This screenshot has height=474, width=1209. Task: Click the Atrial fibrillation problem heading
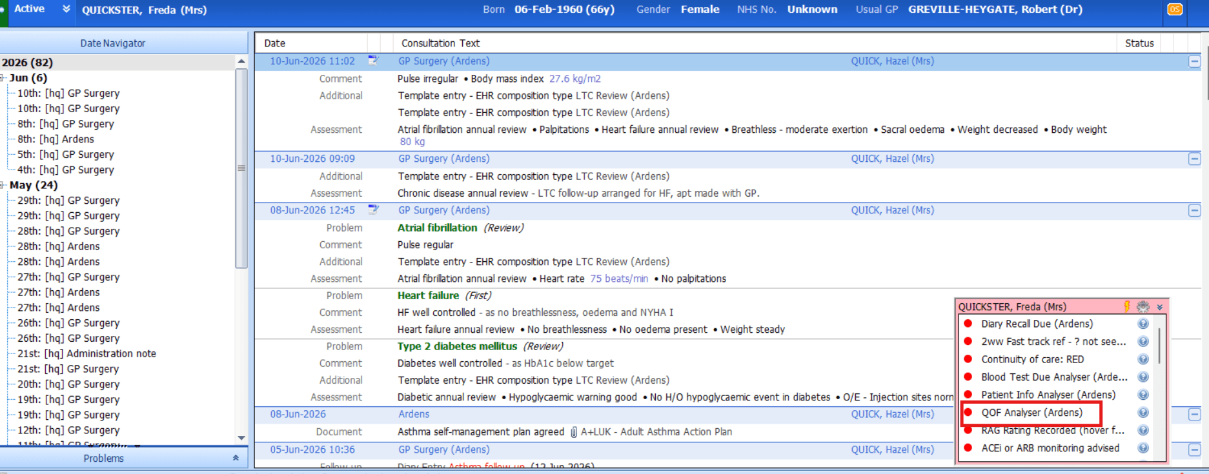tap(437, 228)
